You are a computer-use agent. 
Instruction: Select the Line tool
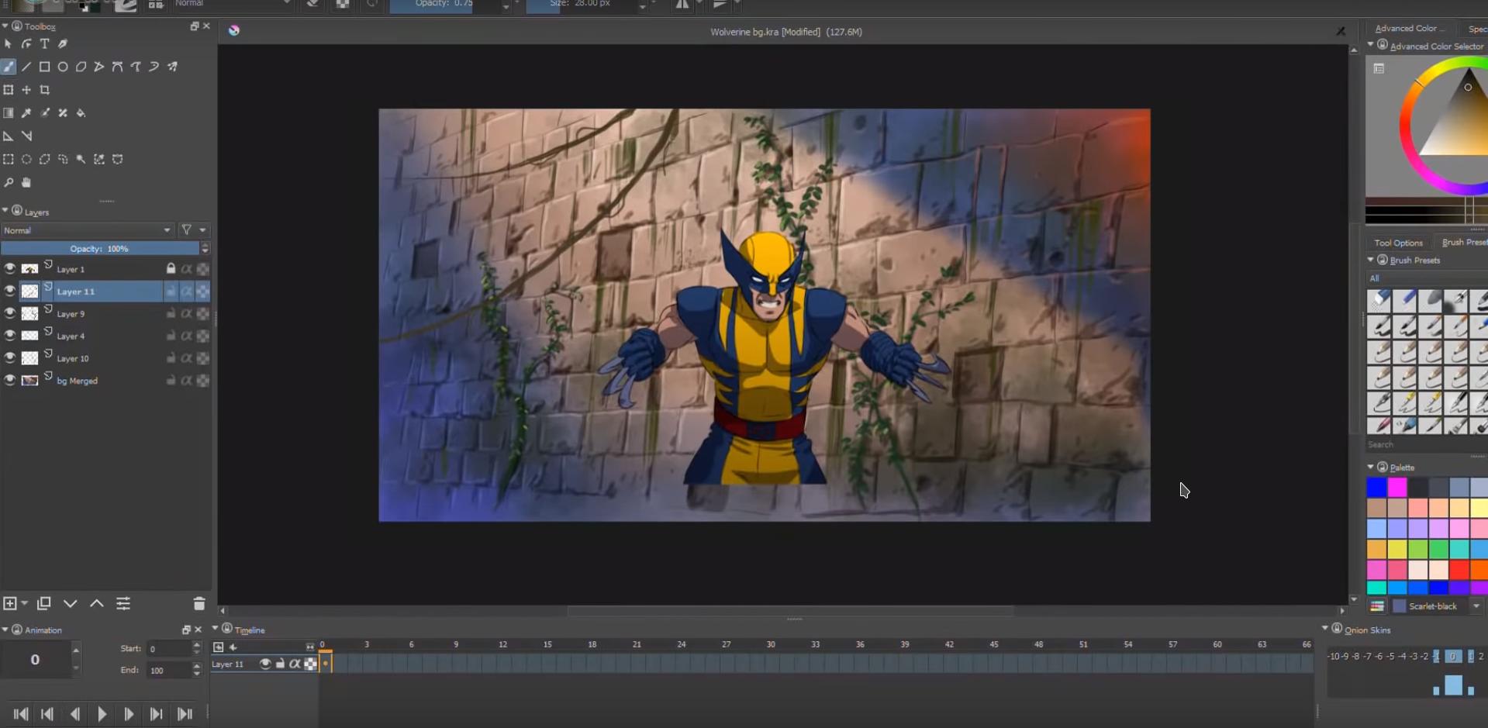coord(26,67)
